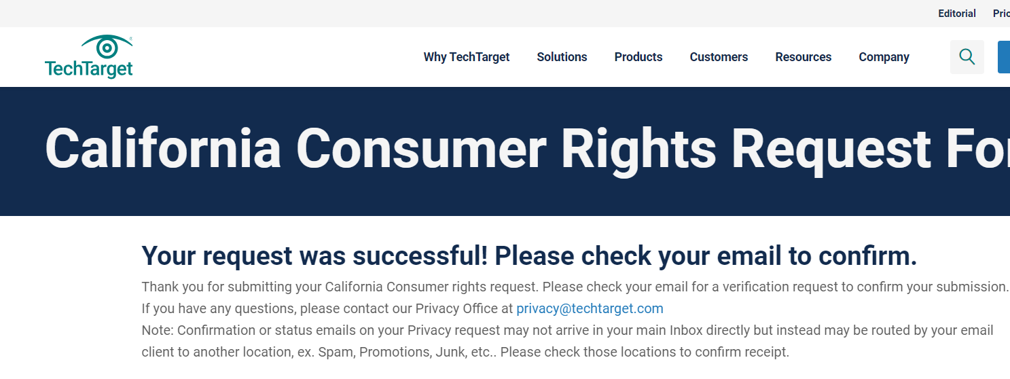Open the search magnifier icon
Screen dimensions: 1010x379
click(x=967, y=57)
